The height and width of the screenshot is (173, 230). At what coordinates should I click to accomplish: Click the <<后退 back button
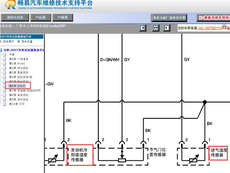point(41,17)
